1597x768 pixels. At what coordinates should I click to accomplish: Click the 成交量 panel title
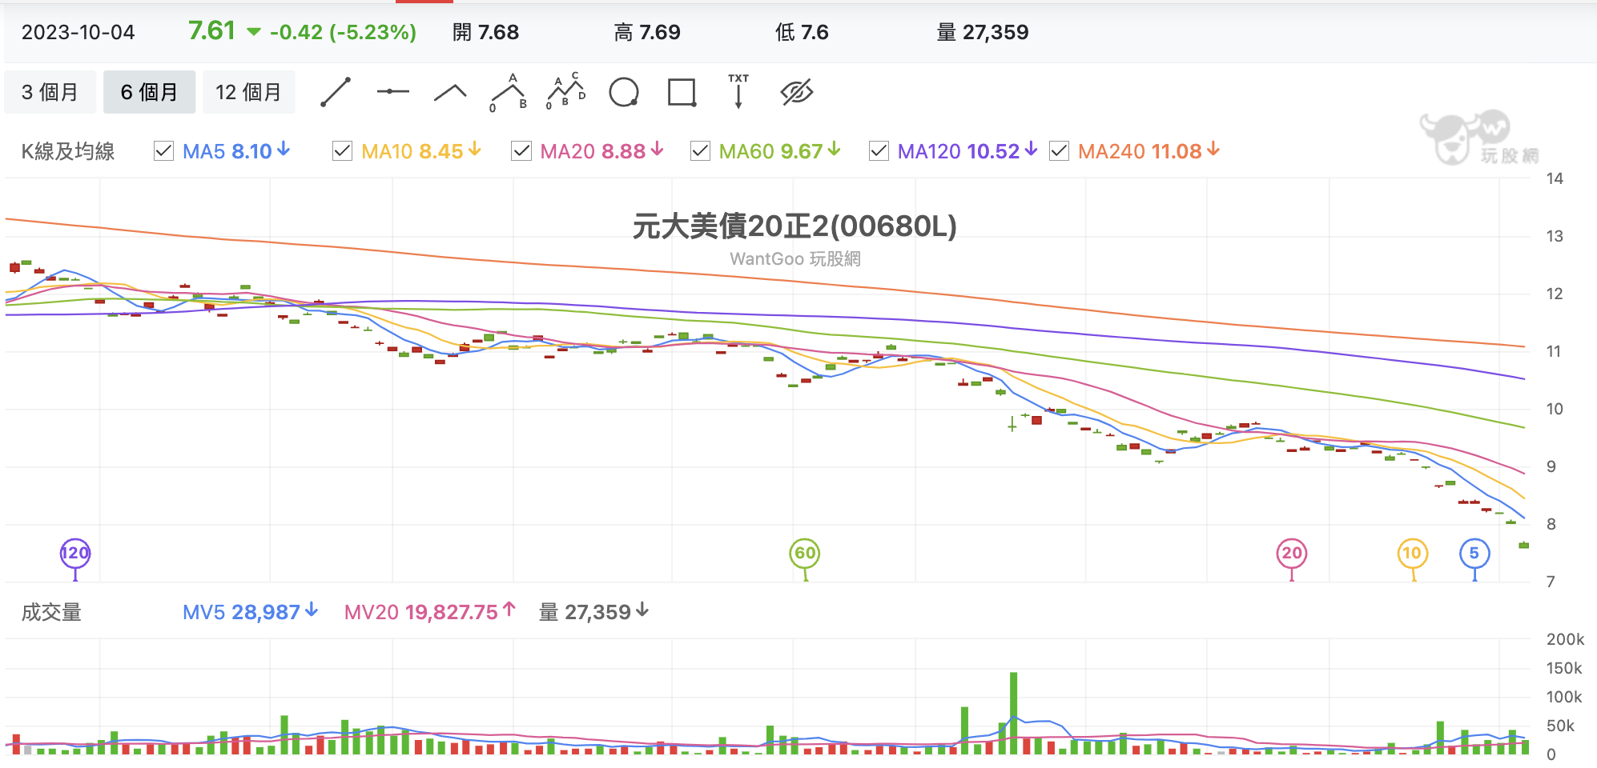pyautogui.click(x=51, y=613)
